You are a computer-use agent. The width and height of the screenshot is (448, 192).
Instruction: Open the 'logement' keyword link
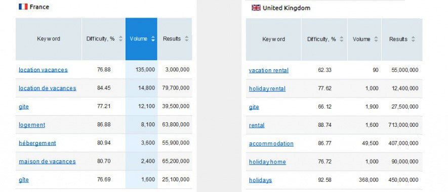pyautogui.click(x=32, y=125)
